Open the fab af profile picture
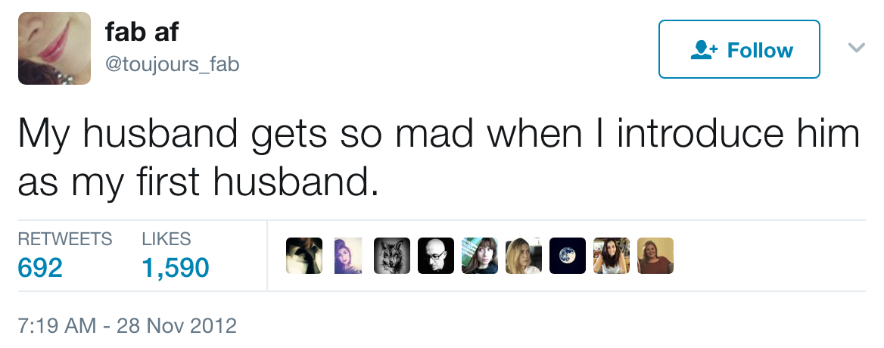 (54, 48)
